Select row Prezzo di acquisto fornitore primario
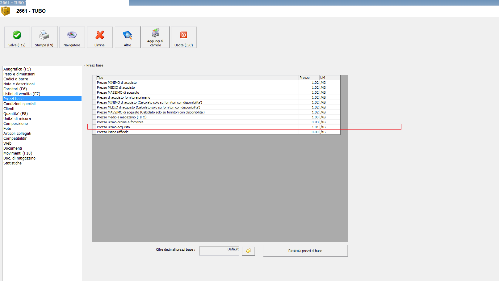Image resolution: width=499 pixels, height=281 pixels. 216,97
